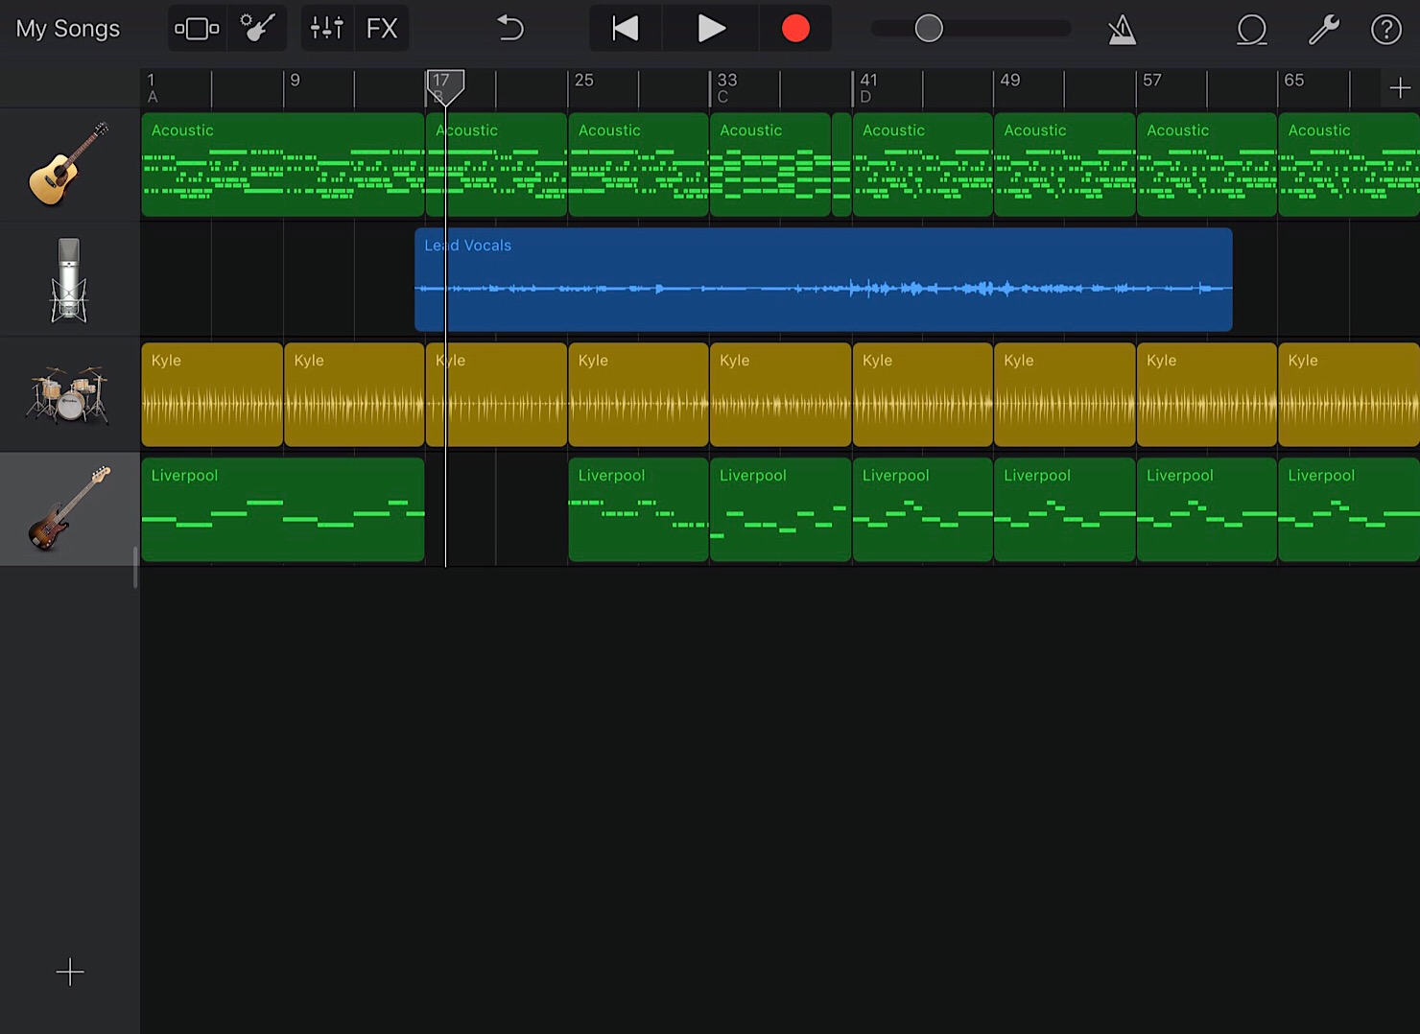Select the Kyle drummer region at bar 33
The height and width of the screenshot is (1034, 1420).
coord(780,394)
